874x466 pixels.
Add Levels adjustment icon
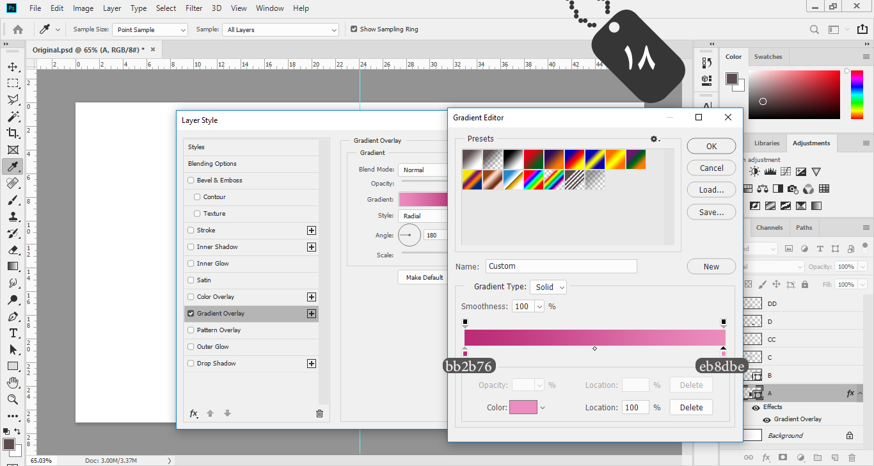tap(770, 172)
